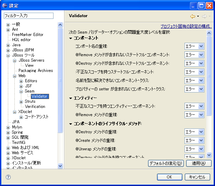Select the View item under JBoss Servers

pyautogui.click(x=29, y=65)
